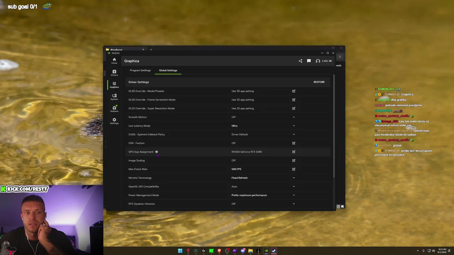Open Discord from the taskbar
The height and width of the screenshot is (255, 454).
243,251
